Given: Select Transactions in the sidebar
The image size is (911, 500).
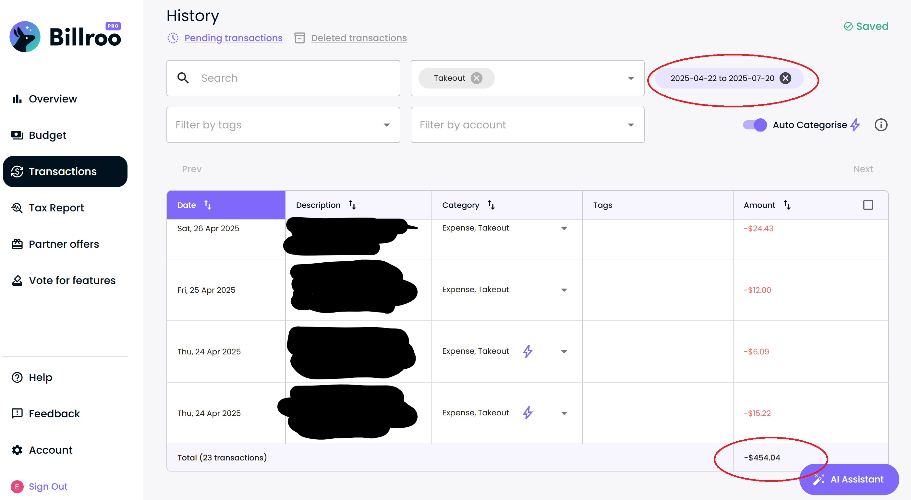Looking at the screenshot, I should coord(65,172).
